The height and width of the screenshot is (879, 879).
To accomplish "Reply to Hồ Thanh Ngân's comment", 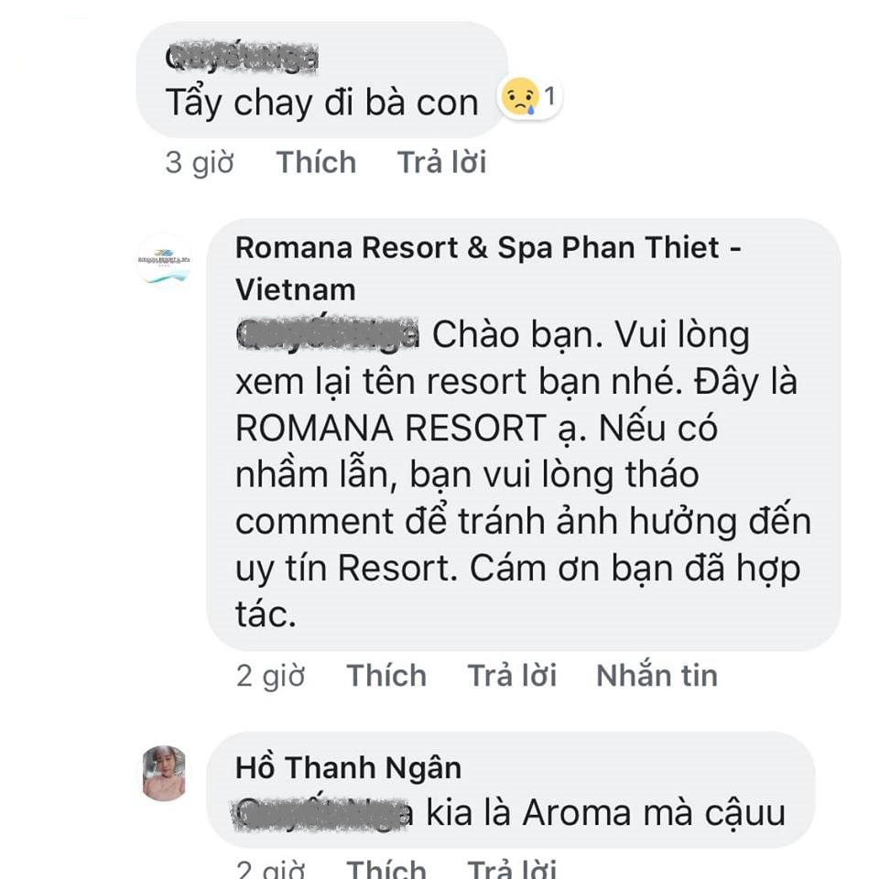I will pyautogui.click(x=513, y=868).
